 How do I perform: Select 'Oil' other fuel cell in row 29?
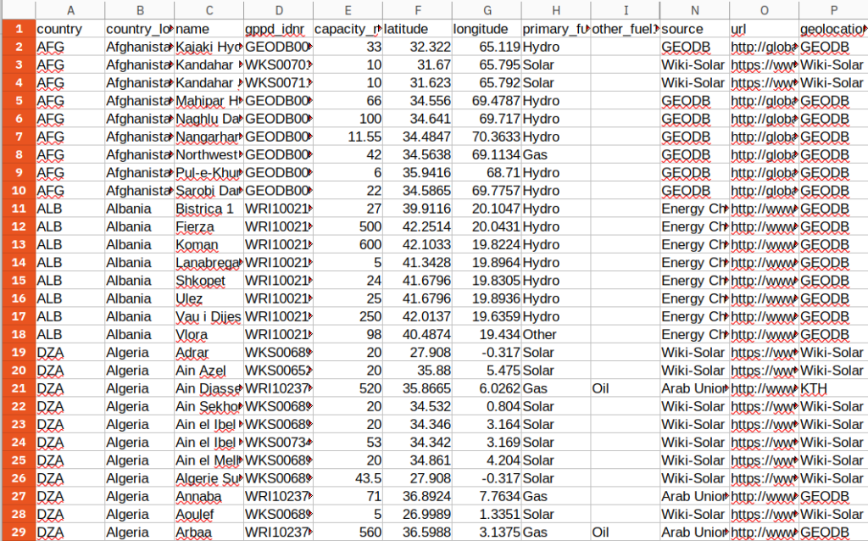(x=625, y=533)
